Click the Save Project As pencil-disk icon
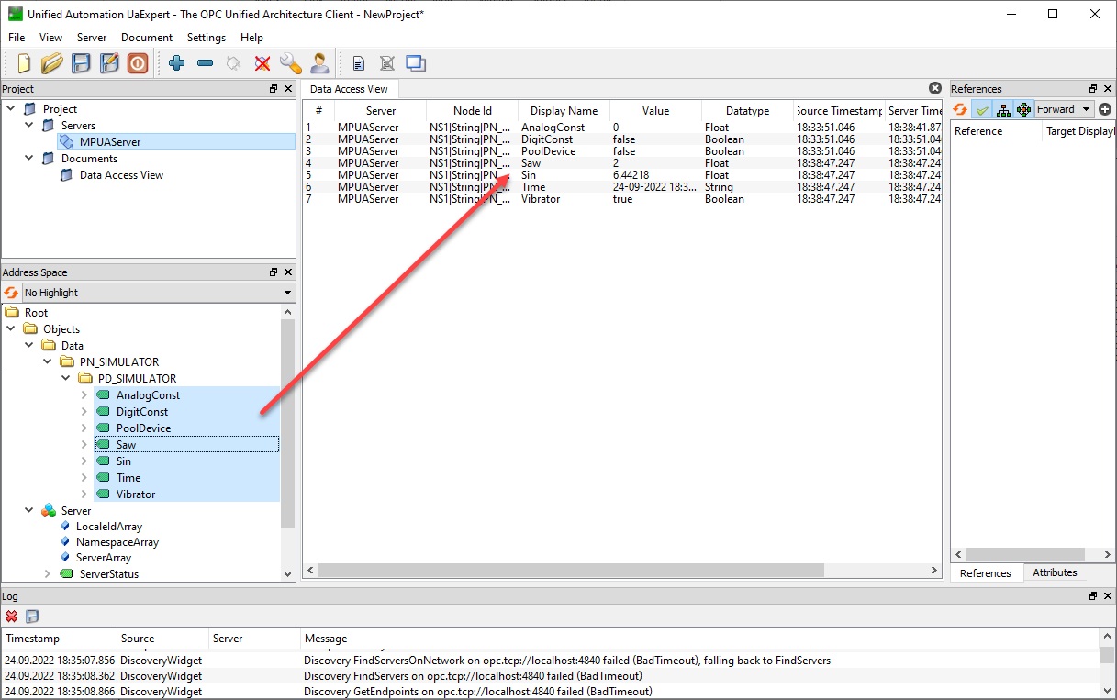Screen dimensions: 1117x700 coord(109,63)
